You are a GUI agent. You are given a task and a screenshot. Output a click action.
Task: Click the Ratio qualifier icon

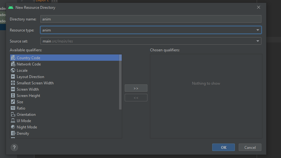(13, 108)
